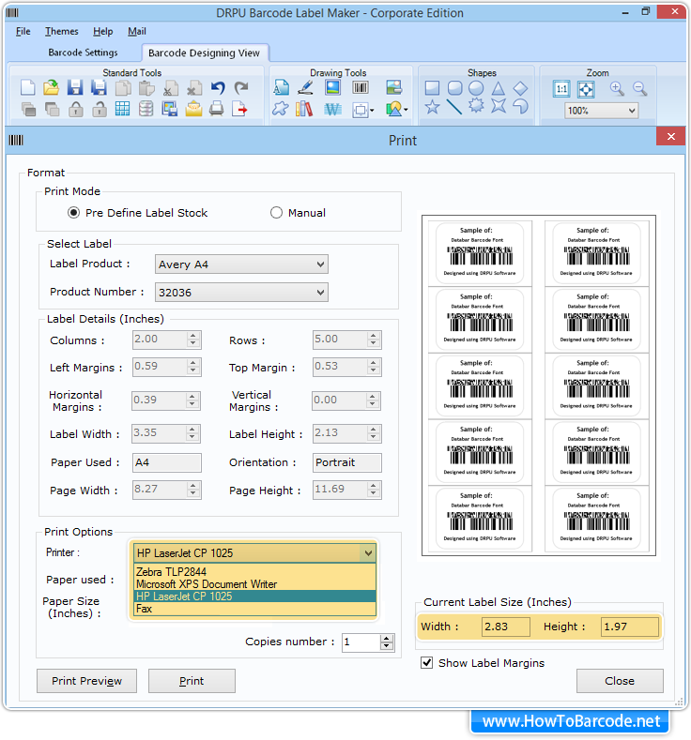The width and height of the screenshot is (691, 740).
Task: Click the Zoom in magnifier icon
Action: [617, 88]
